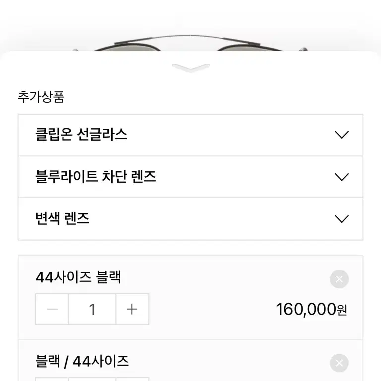Collapse the option sheet with the top chevron handle
The width and height of the screenshot is (381, 381).
pyautogui.click(x=190, y=68)
